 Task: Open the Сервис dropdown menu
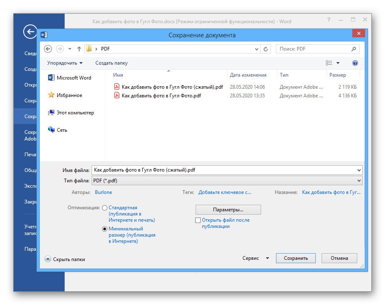tap(256, 258)
